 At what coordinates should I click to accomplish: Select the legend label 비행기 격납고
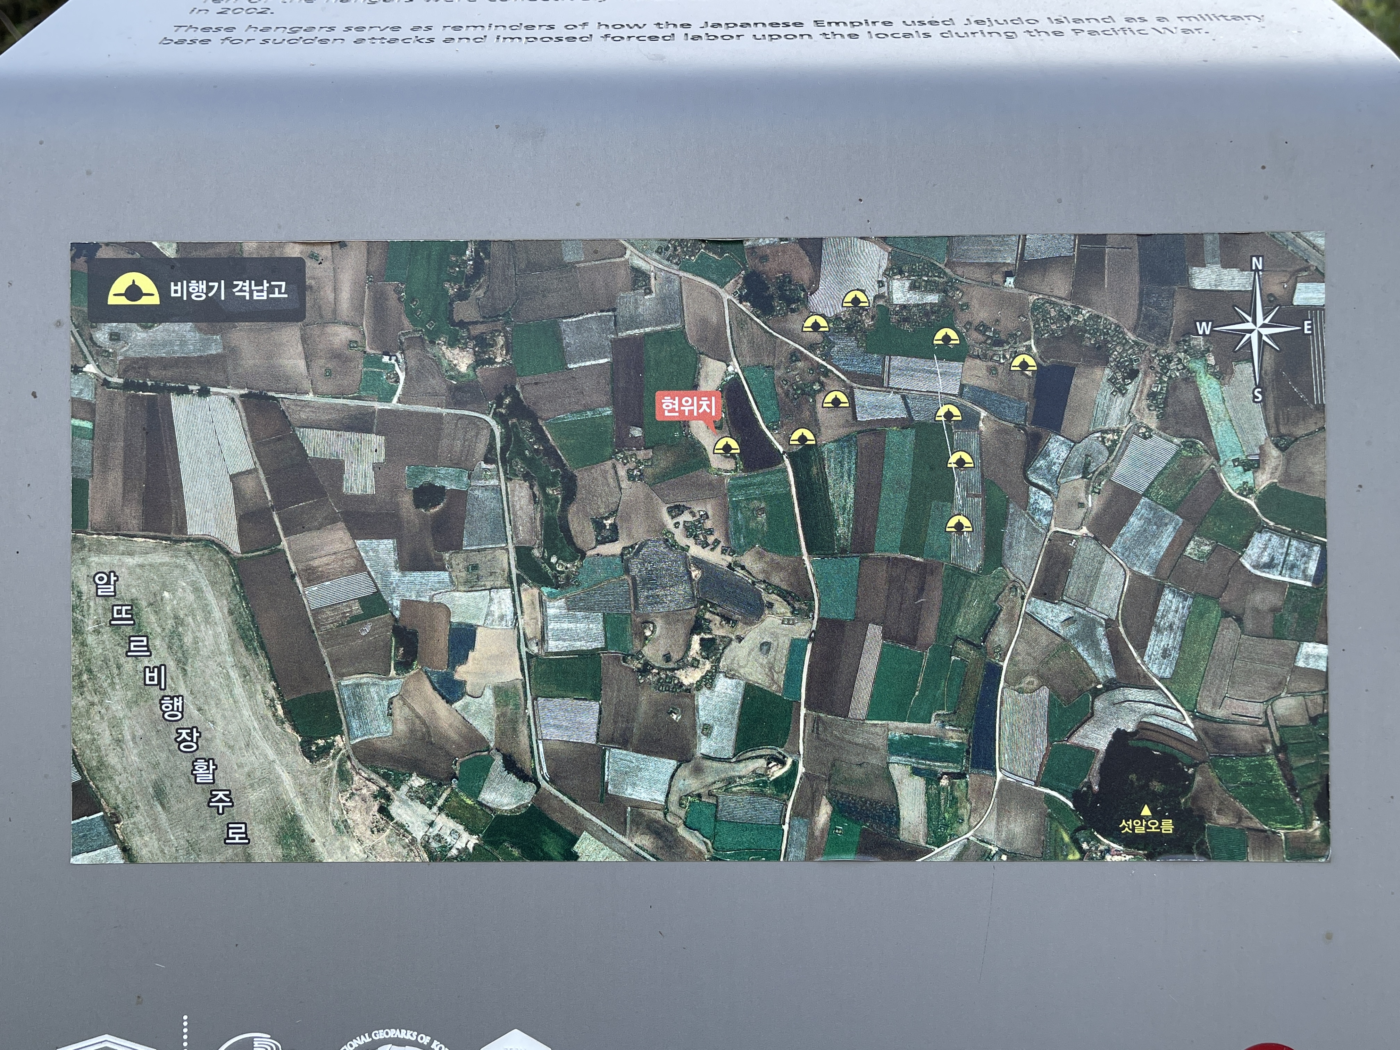[x=228, y=290]
